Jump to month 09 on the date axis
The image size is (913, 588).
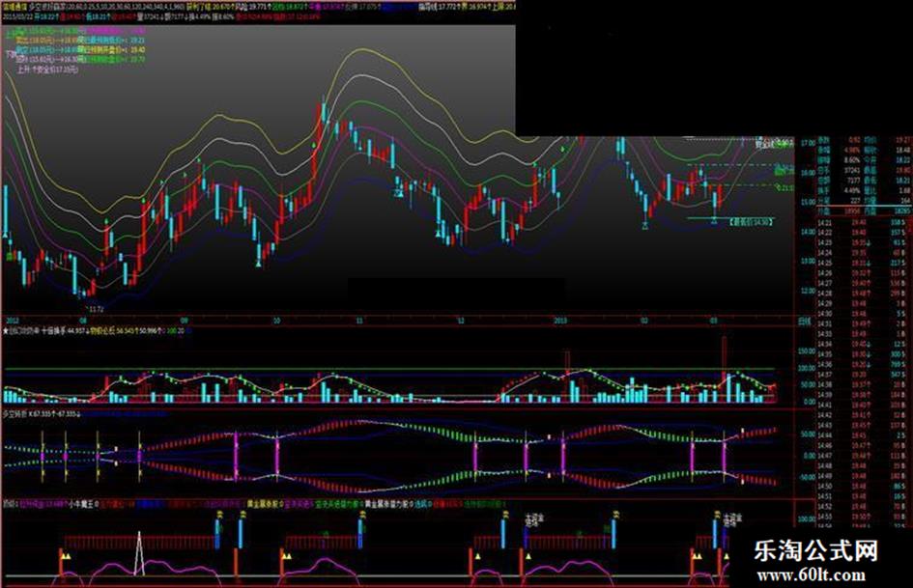(x=184, y=321)
